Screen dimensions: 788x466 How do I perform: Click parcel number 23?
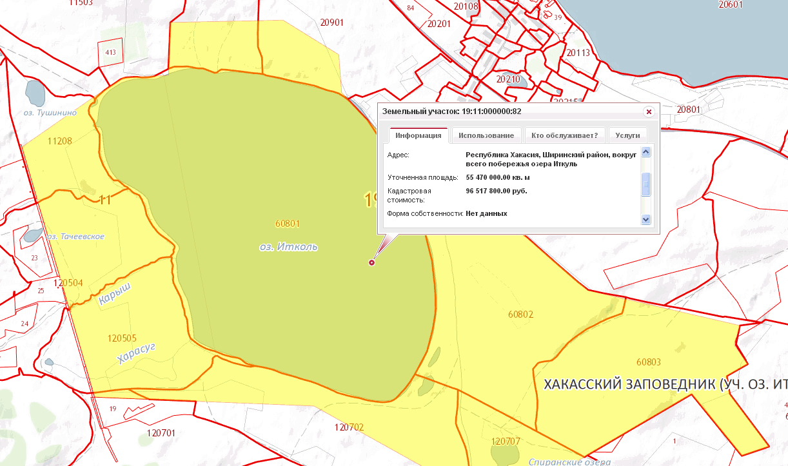34,258
